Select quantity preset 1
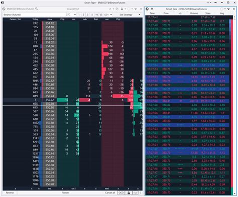Screen dimensions: 238x197 coord(79,15)
